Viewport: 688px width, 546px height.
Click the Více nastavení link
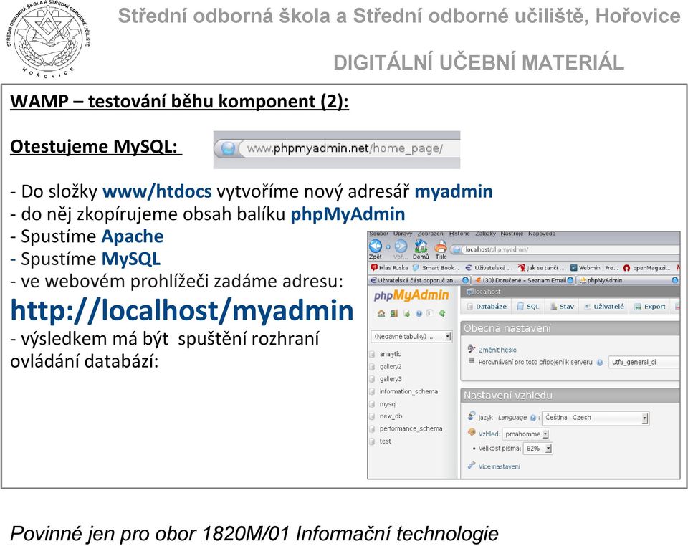tap(499, 466)
